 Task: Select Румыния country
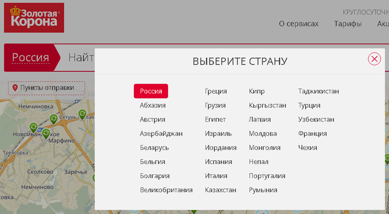click(x=263, y=190)
